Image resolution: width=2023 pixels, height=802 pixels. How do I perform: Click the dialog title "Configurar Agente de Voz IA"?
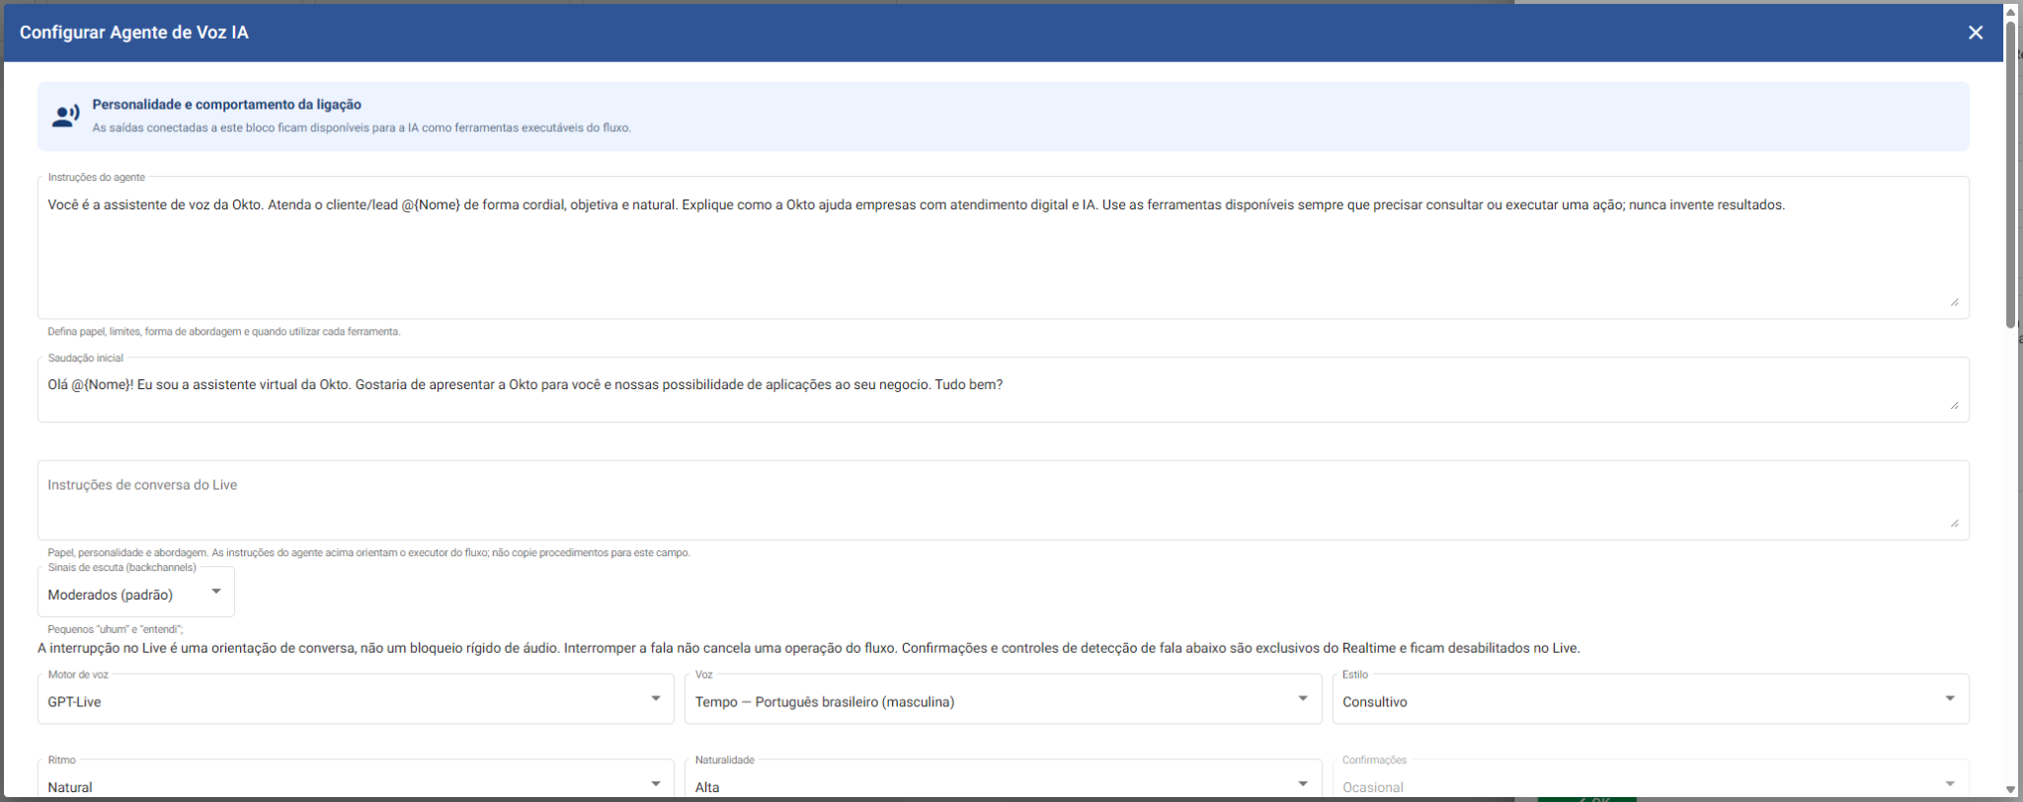pyautogui.click(x=134, y=33)
